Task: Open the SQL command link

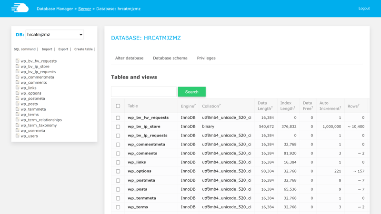Action: point(25,49)
